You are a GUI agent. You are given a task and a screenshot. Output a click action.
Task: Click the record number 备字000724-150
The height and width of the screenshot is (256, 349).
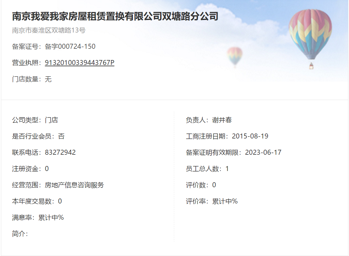[x=70, y=47]
